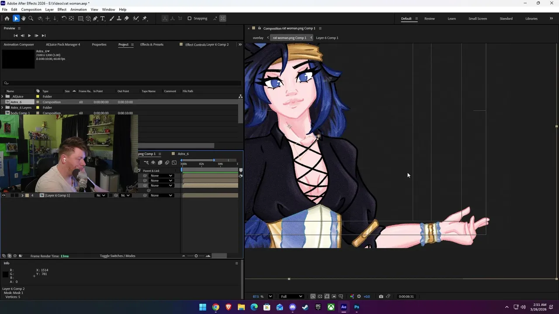Open the first Parent & Link None dropdown
Screen dimensions: 559x314
coord(161,176)
